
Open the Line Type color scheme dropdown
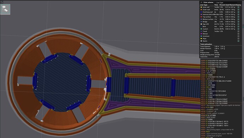[x=226, y=2]
